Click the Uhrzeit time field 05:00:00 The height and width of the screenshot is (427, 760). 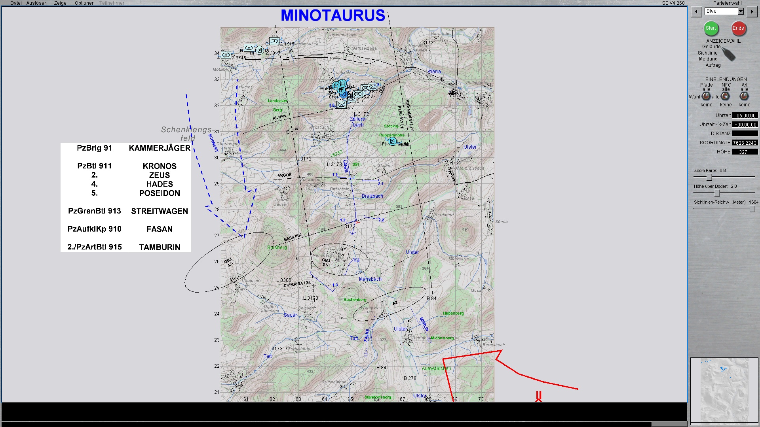click(x=745, y=116)
